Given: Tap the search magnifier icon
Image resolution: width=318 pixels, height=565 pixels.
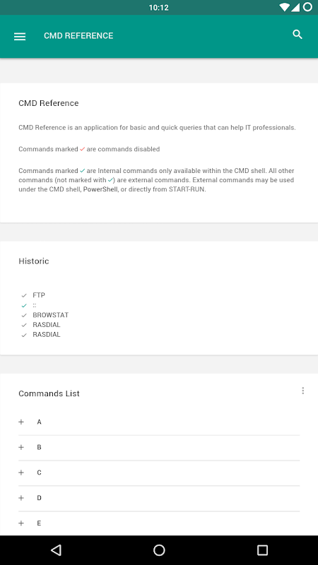Looking at the screenshot, I should 298,35.
